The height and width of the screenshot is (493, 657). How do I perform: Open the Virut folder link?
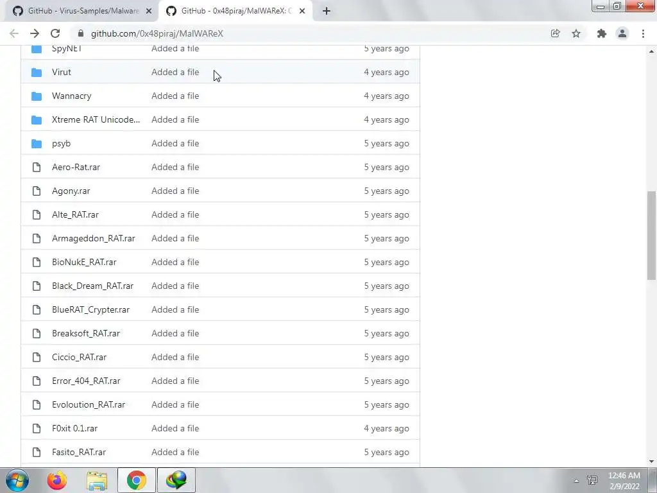pos(61,72)
